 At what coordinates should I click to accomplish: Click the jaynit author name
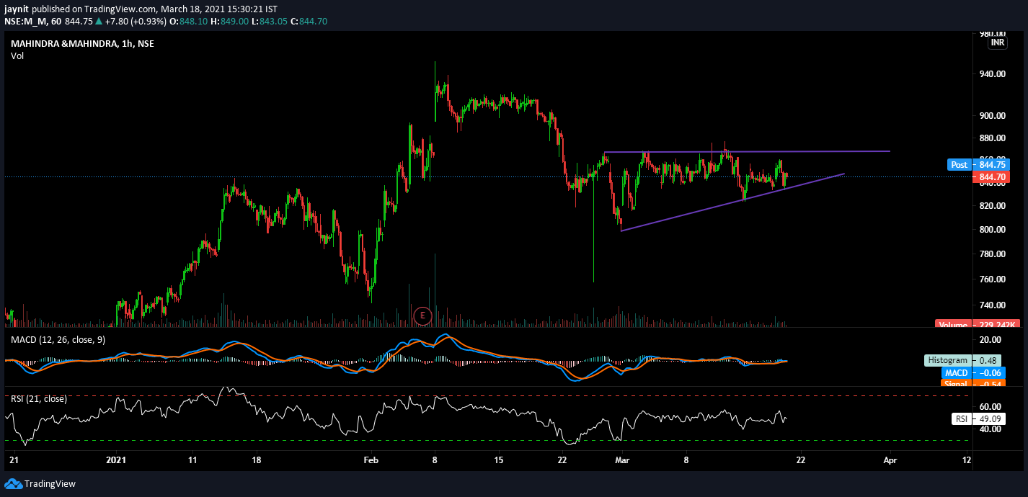coord(17,8)
